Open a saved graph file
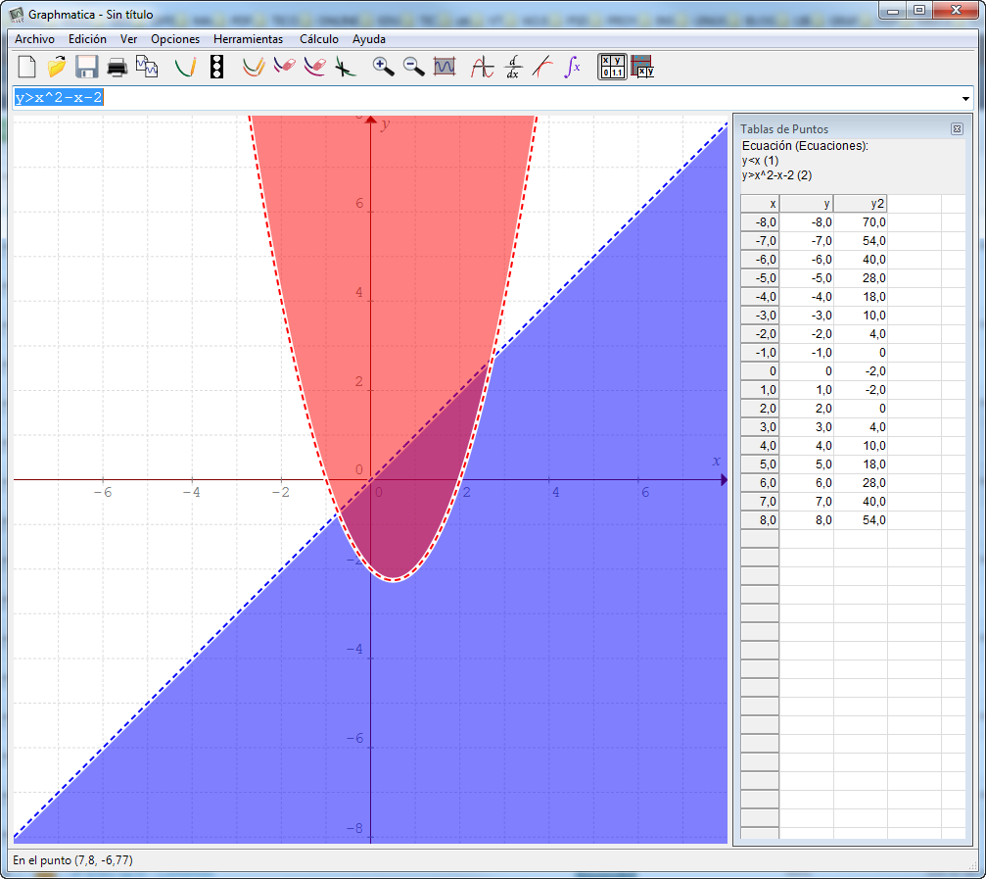This screenshot has width=986, height=879. [x=54, y=67]
